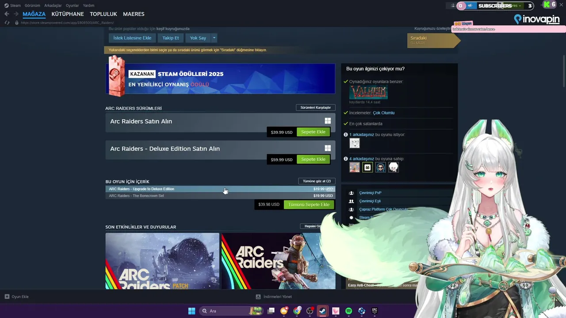Click the Çapraz Platform Çok Oyunculu feature icon
Viewport: 566px width, 318px height.
coord(352,209)
